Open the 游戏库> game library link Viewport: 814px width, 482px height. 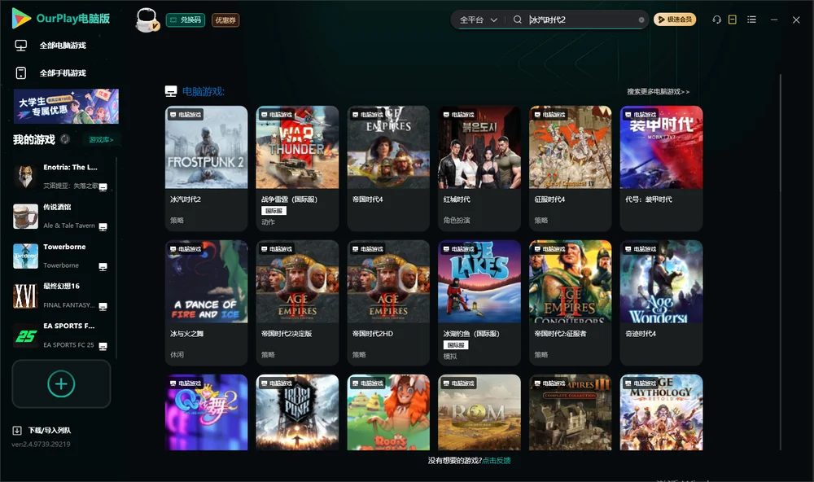click(101, 140)
